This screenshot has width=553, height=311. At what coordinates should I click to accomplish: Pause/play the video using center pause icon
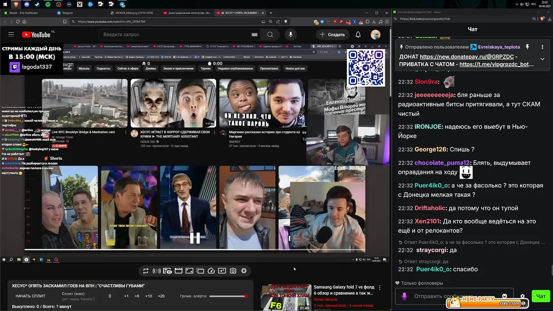click(195, 238)
